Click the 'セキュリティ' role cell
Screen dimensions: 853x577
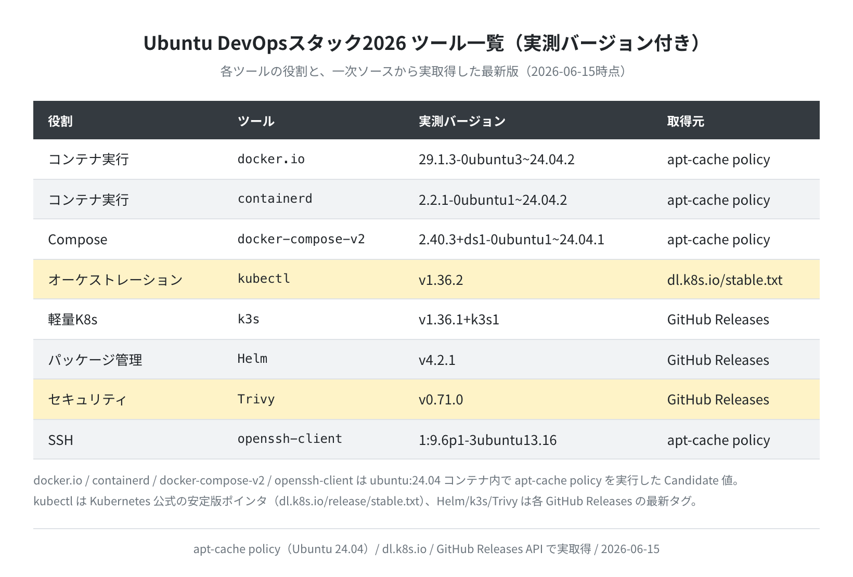pyautogui.click(x=87, y=399)
